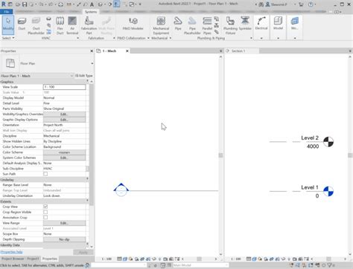Image resolution: width=353 pixels, height=269 pixels.
Task: Expand the Select panel dropdown
Action: [x=8, y=38]
